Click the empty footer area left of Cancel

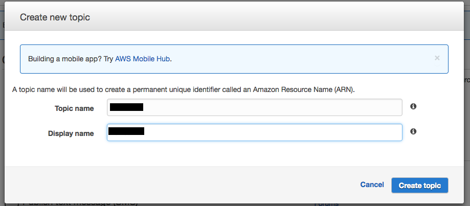[179, 185]
